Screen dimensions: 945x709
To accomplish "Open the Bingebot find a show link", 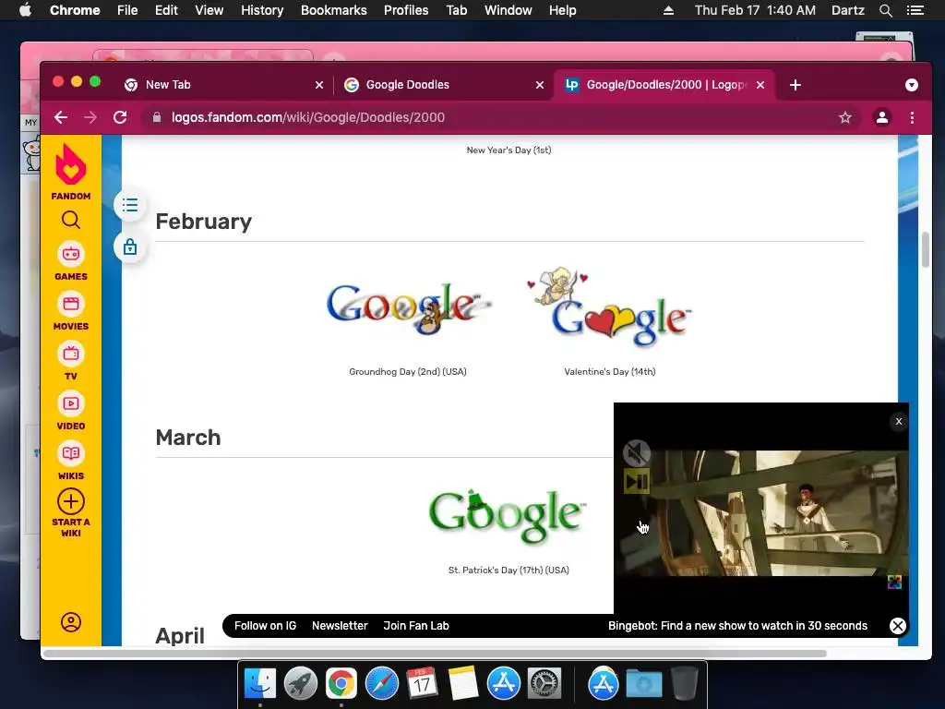I will point(737,626).
